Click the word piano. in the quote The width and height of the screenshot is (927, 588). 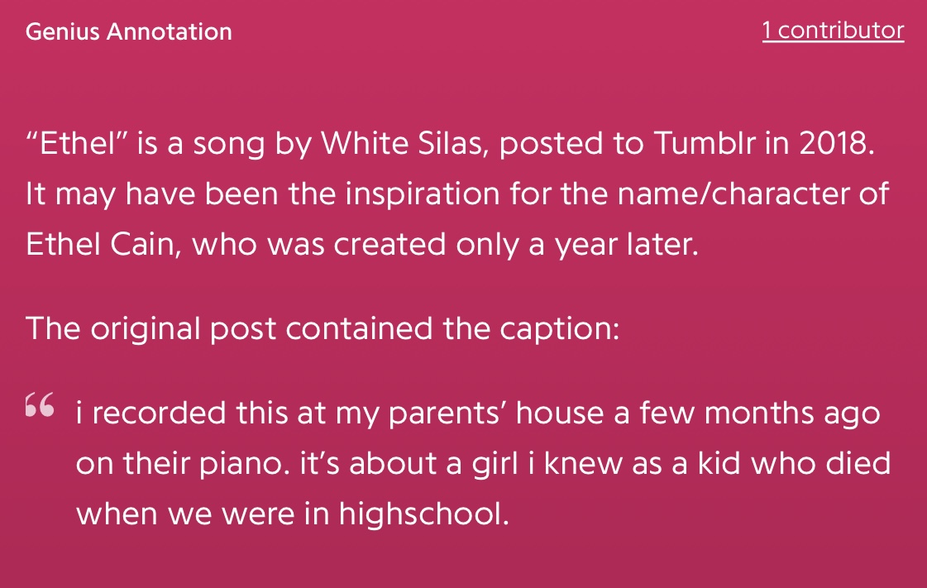pyautogui.click(x=244, y=464)
